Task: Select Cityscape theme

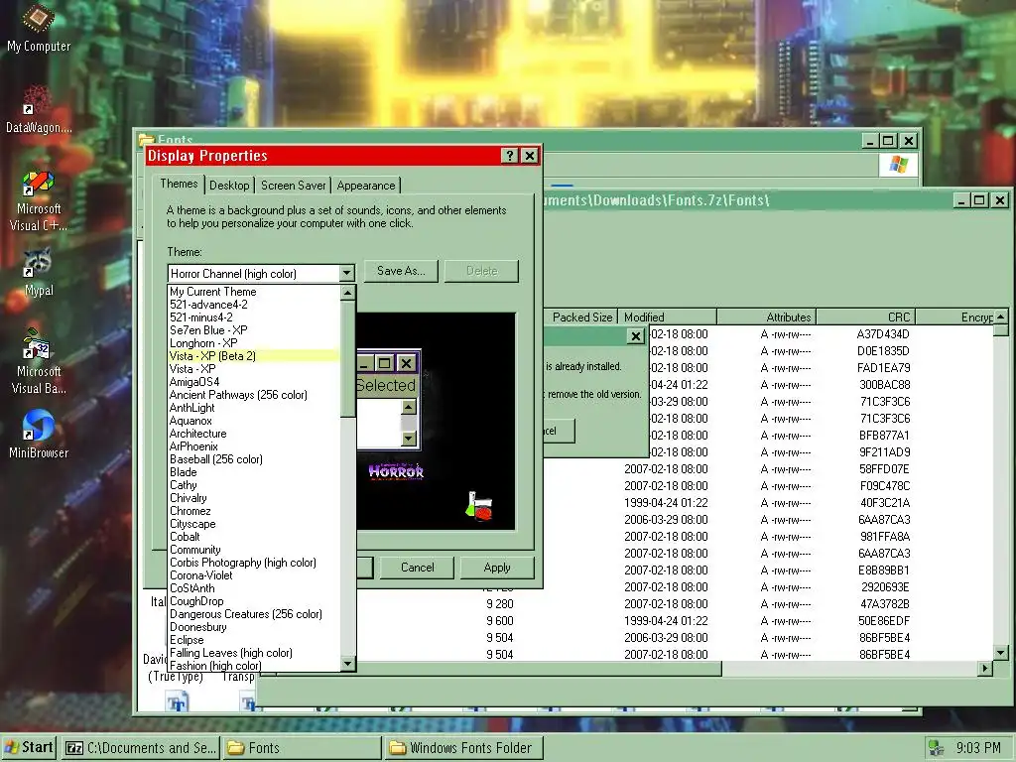Action: pyautogui.click(x=253, y=524)
